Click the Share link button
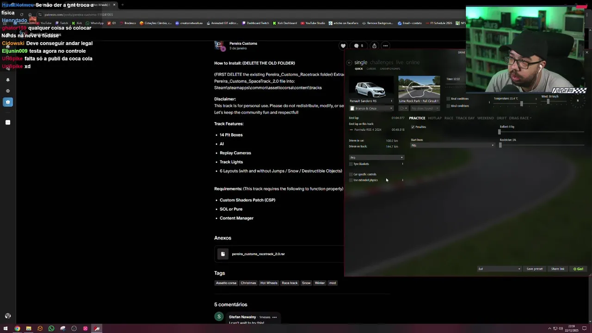 pos(558,269)
